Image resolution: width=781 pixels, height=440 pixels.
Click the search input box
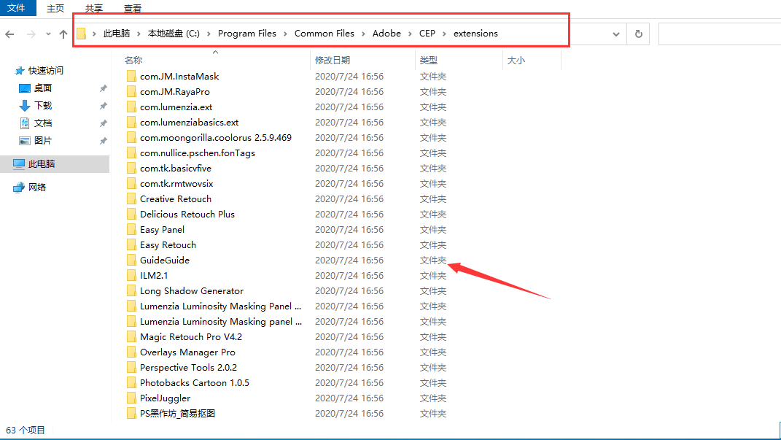click(x=719, y=34)
